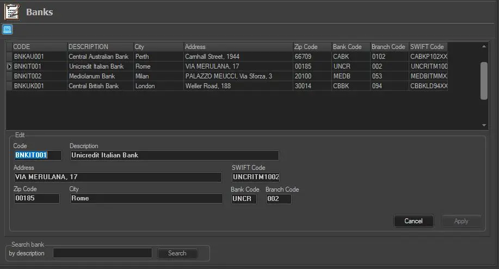499x269 pixels.
Task: Click the Zip Code column header
Action: [312, 47]
